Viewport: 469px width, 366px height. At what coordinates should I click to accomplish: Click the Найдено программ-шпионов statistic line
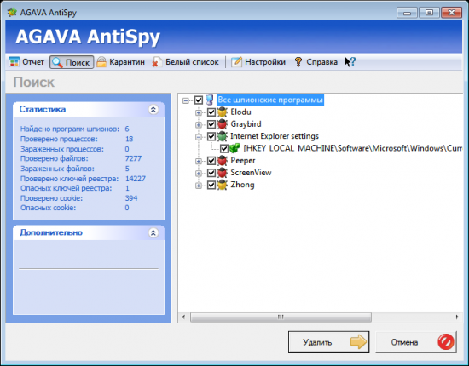tap(75, 129)
